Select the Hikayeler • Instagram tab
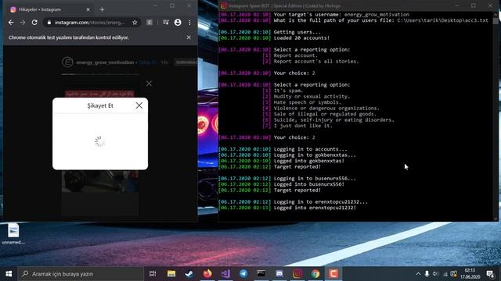Image resolution: width=501 pixels, height=281 pixels. pos(50,9)
